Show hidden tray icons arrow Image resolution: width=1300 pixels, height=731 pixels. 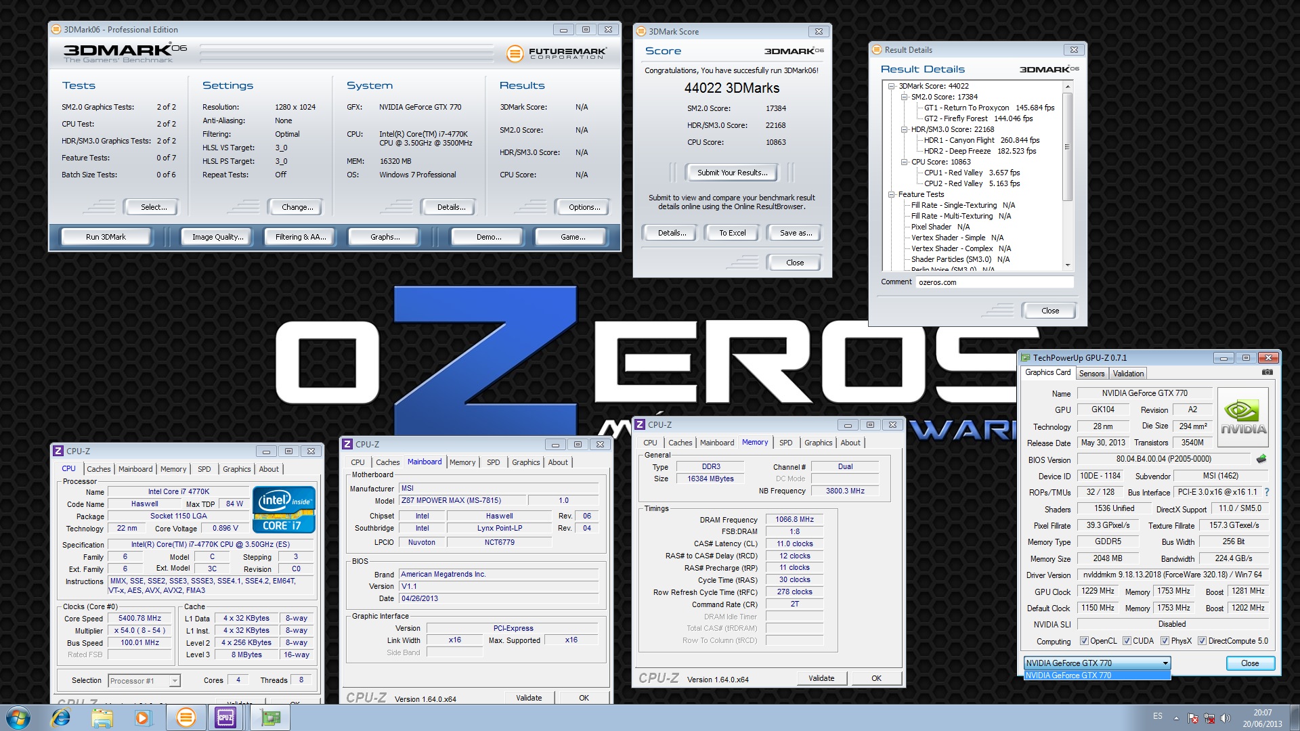click(1176, 718)
